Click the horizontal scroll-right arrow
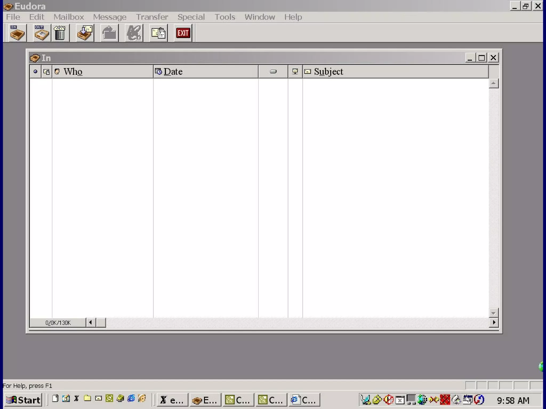 [494, 322]
